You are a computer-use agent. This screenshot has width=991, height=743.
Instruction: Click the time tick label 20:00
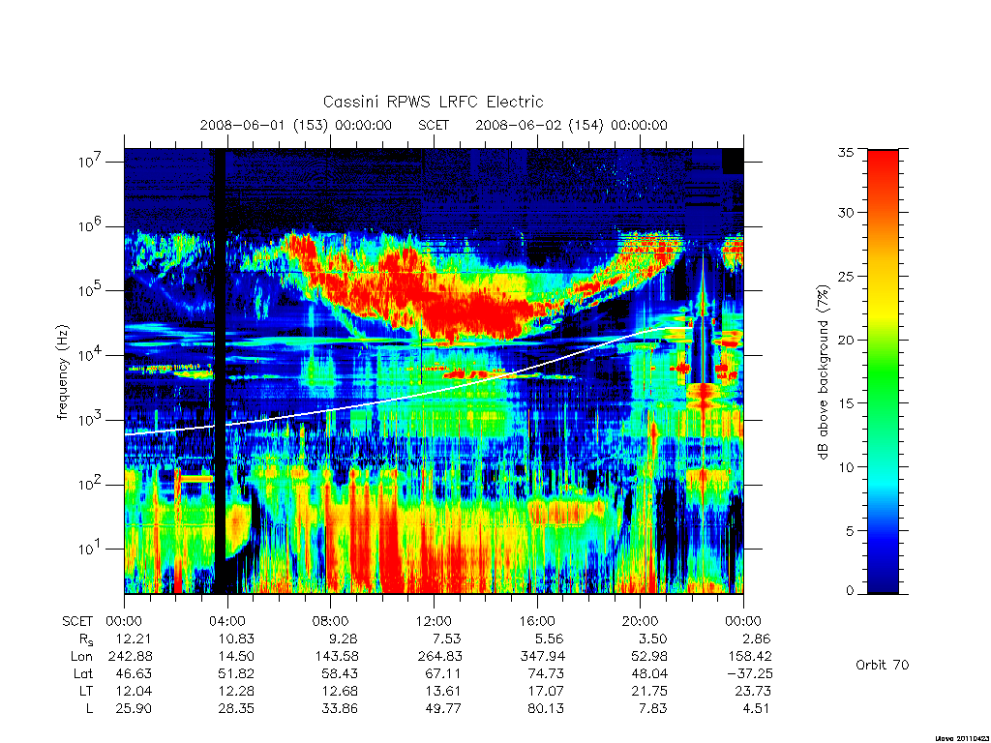coord(641,621)
